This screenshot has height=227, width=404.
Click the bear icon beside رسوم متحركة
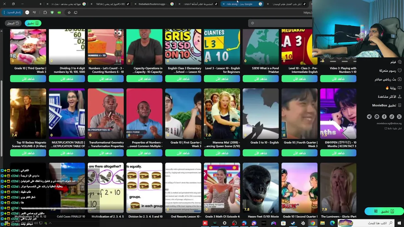tap(400, 71)
